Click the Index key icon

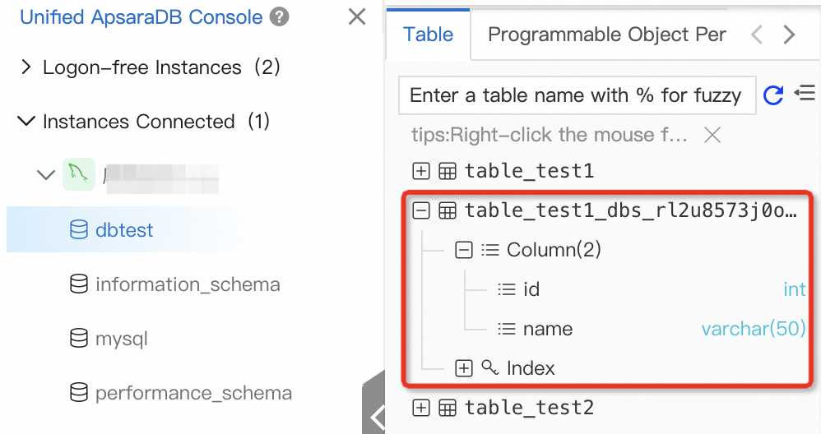click(x=489, y=367)
